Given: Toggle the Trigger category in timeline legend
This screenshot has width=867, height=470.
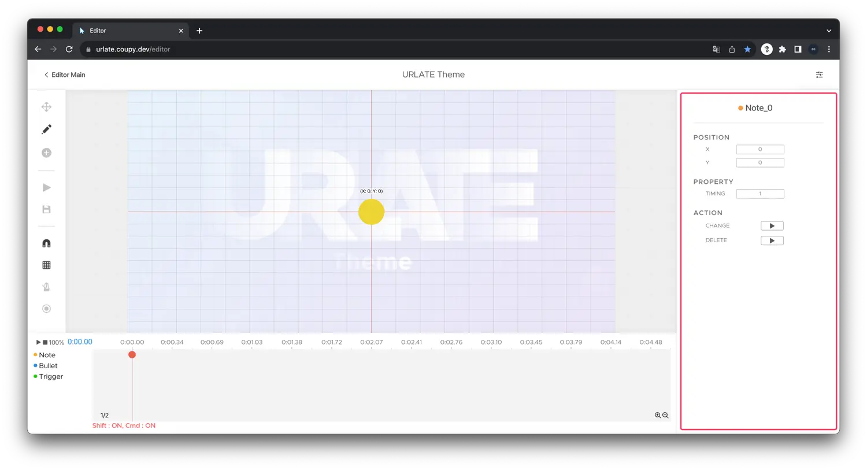Looking at the screenshot, I should 51,376.
